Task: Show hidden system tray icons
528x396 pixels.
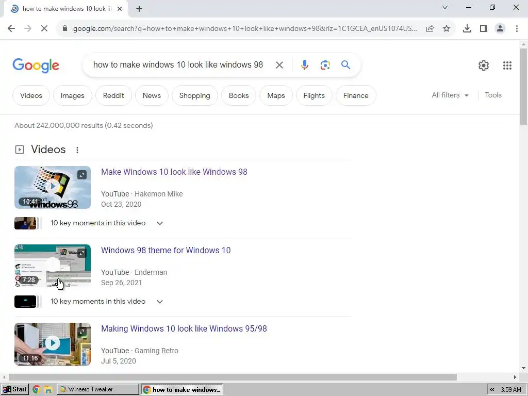Action: tap(492, 390)
